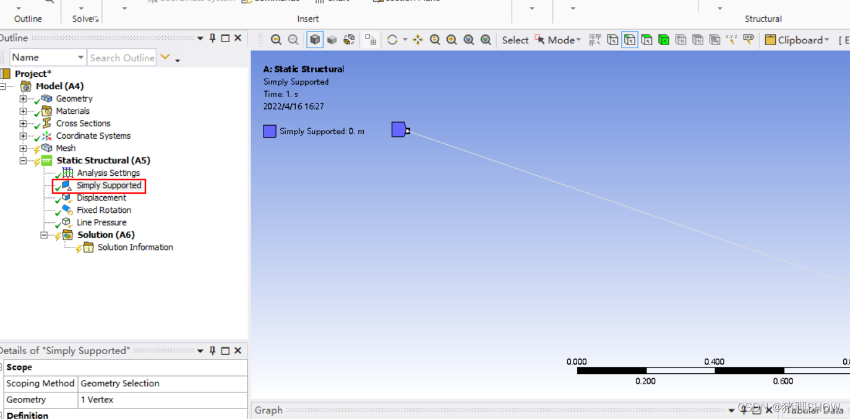Toggle the Details panel auto-hide pin
Screen dimensions: 850x419
pos(213,351)
